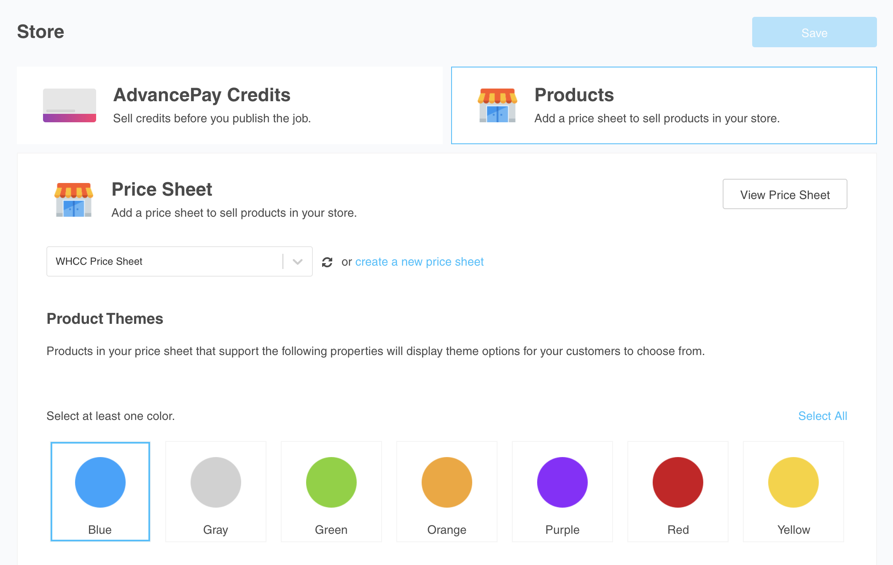Screen dimensions: 893x565
Task: Select the Yellow color swatch
Action: coord(793,482)
